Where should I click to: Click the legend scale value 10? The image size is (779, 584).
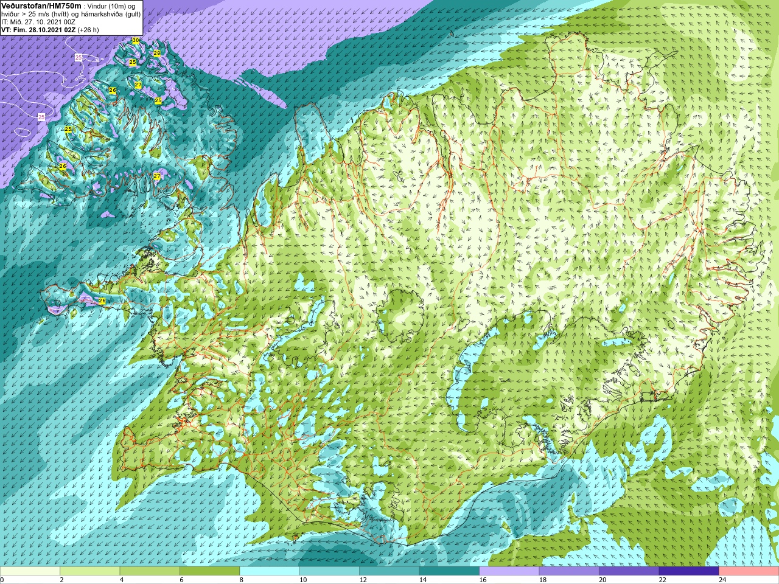tap(302, 580)
